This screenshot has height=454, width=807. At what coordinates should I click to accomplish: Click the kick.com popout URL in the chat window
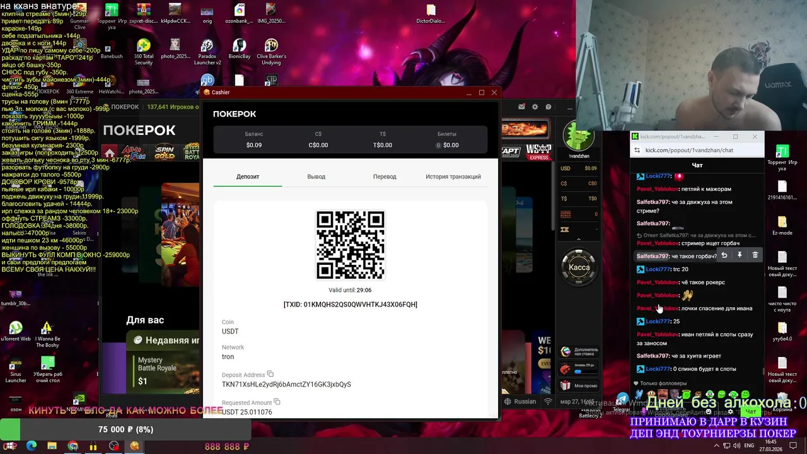pos(689,150)
